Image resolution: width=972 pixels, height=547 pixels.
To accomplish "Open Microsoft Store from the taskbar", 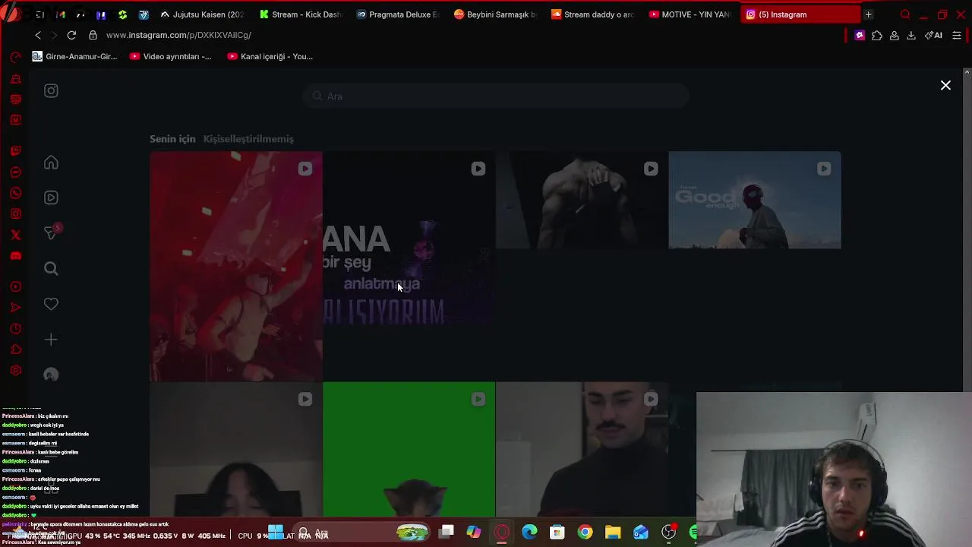I will pos(557,533).
